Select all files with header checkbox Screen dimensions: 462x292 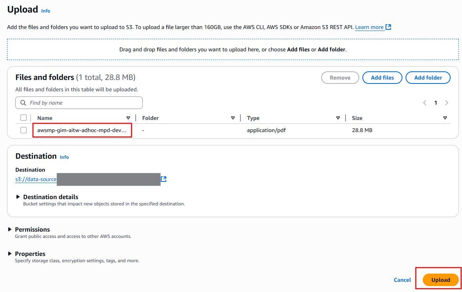(x=24, y=118)
